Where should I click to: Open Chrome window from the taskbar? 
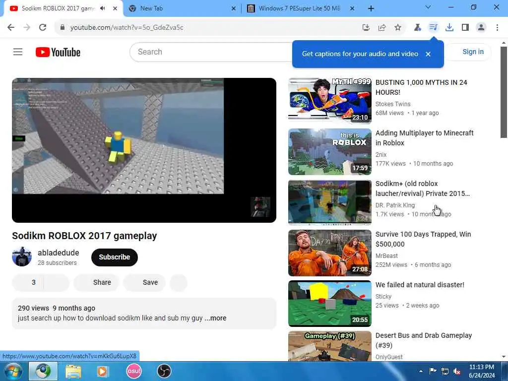click(x=43, y=371)
